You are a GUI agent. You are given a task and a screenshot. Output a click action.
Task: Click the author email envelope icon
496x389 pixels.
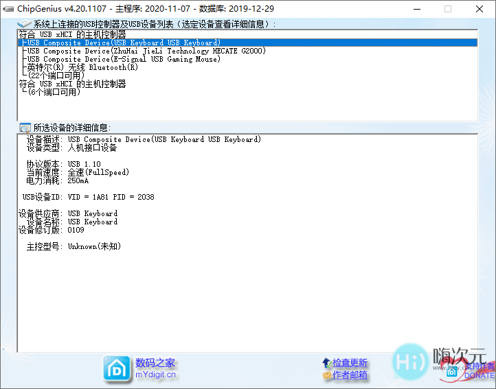(x=327, y=375)
